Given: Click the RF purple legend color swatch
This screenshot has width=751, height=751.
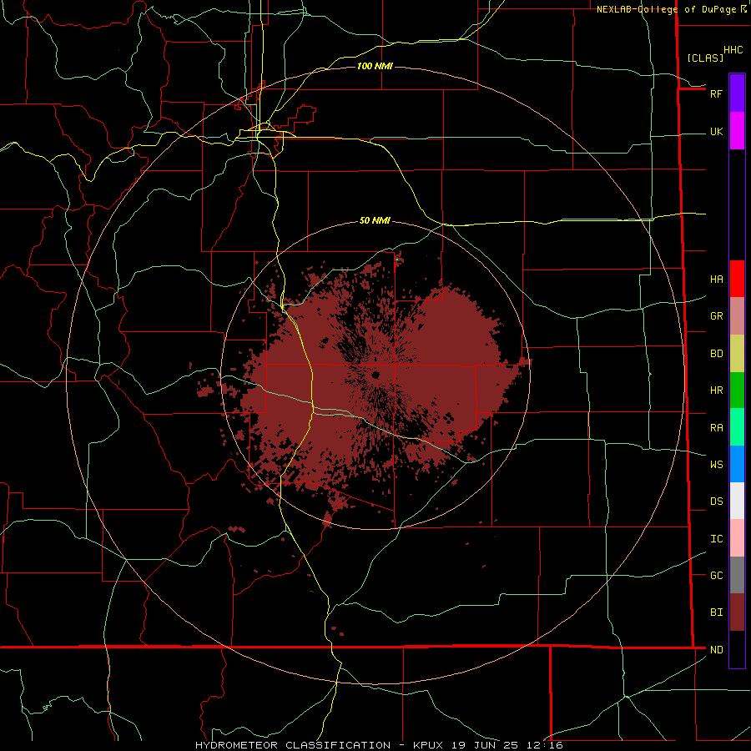Looking at the screenshot, I should tap(737, 93).
